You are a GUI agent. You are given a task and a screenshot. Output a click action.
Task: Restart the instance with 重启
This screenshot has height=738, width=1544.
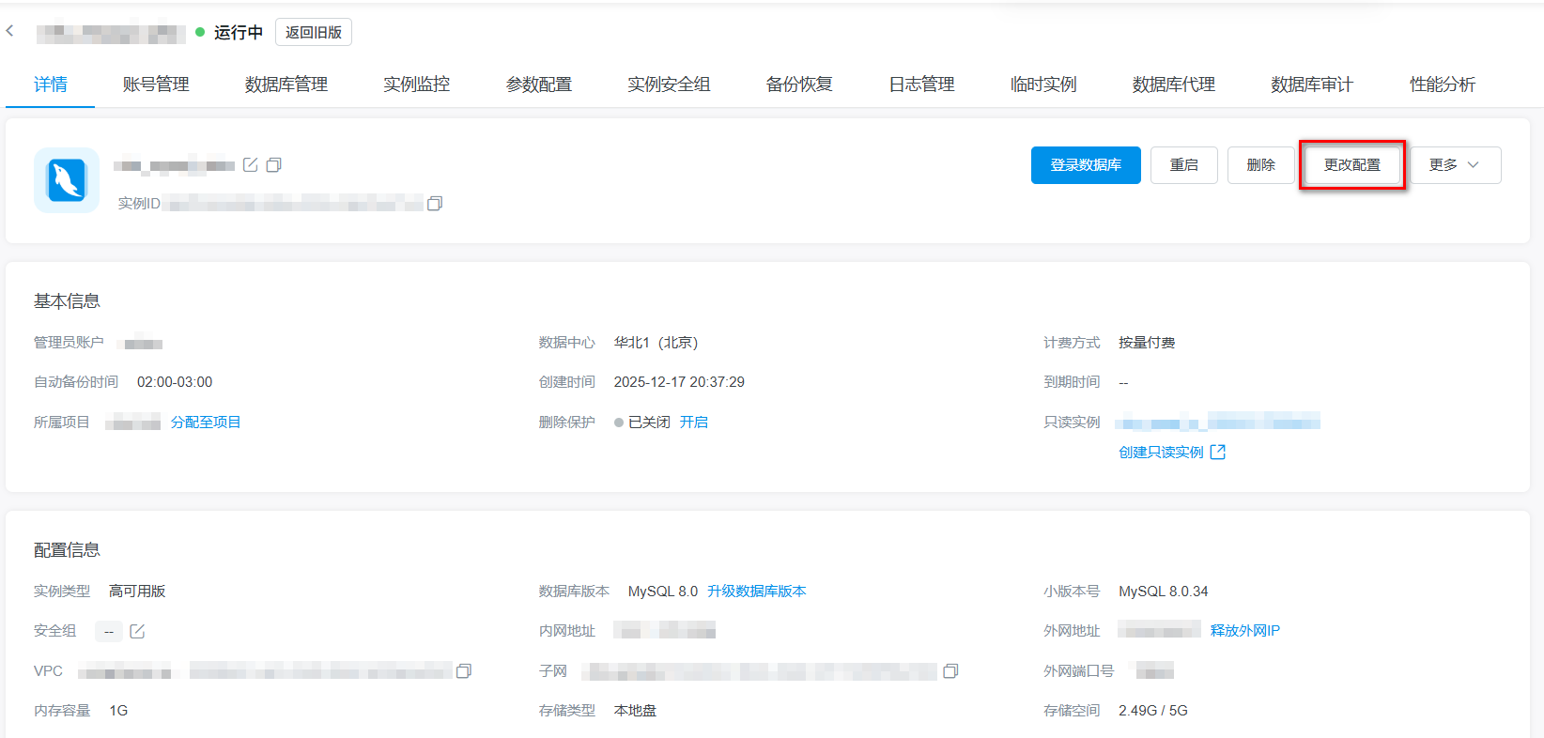click(x=1183, y=165)
